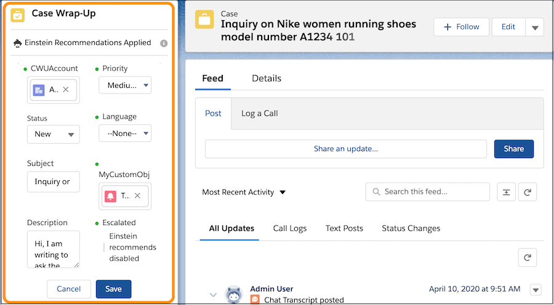Refresh the All Updates list
The height and width of the screenshot is (305, 554).
point(527,258)
